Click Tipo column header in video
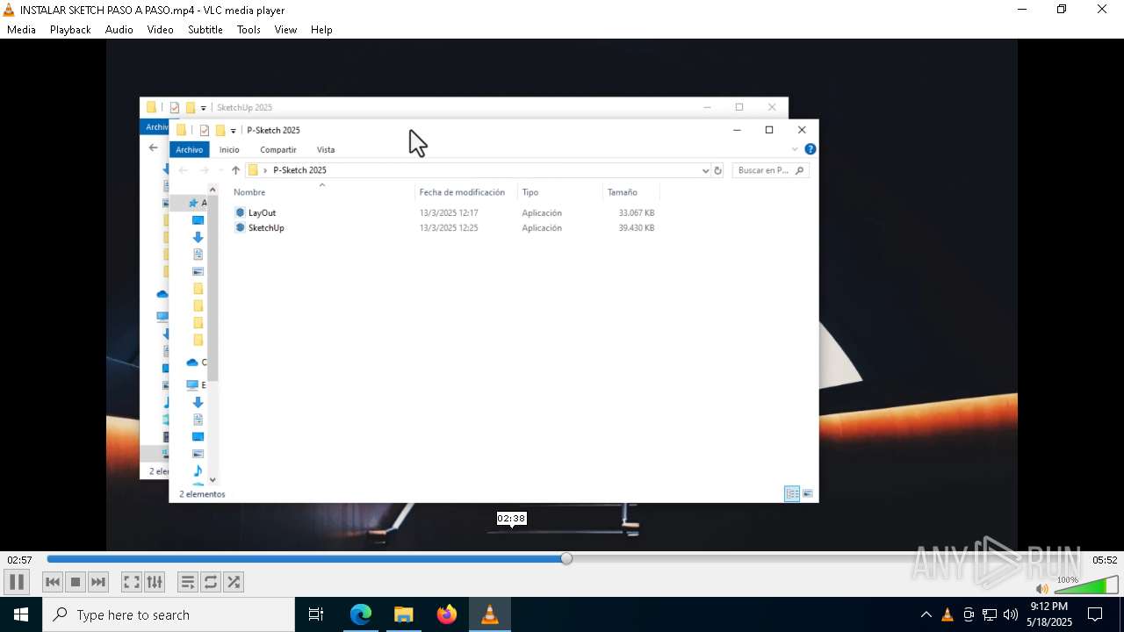 (530, 192)
